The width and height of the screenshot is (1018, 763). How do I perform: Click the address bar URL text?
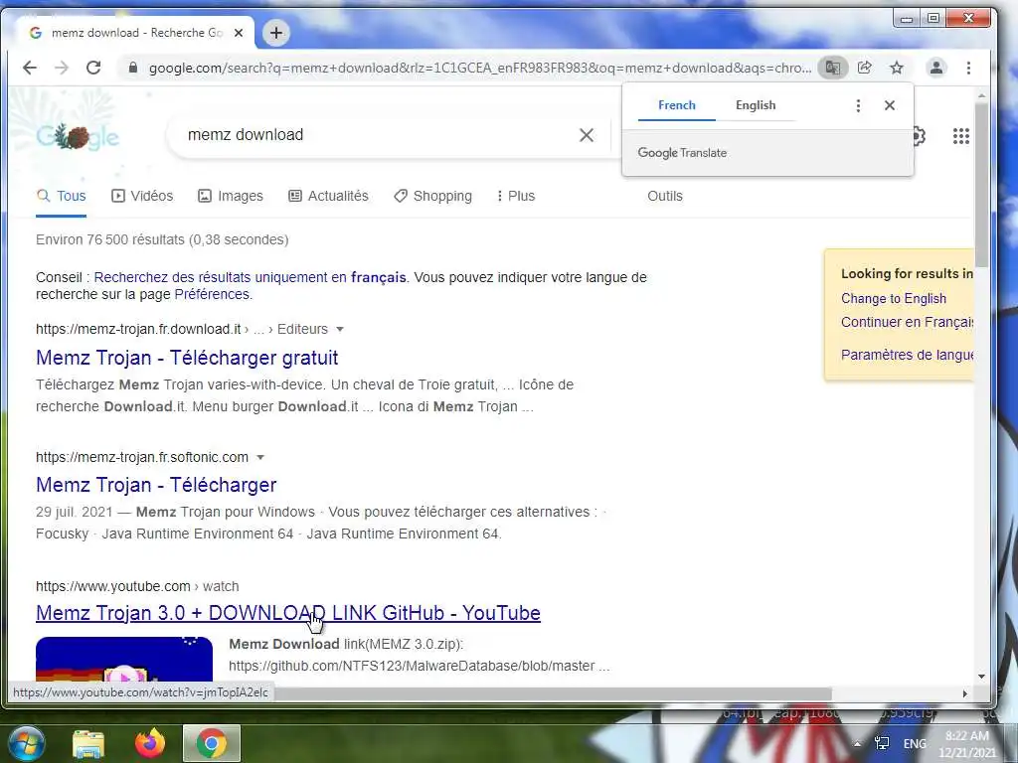click(x=480, y=69)
